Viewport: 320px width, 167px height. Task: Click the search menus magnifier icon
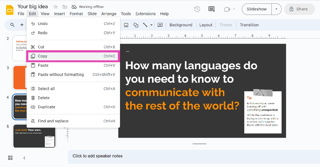(x=13, y=25)
